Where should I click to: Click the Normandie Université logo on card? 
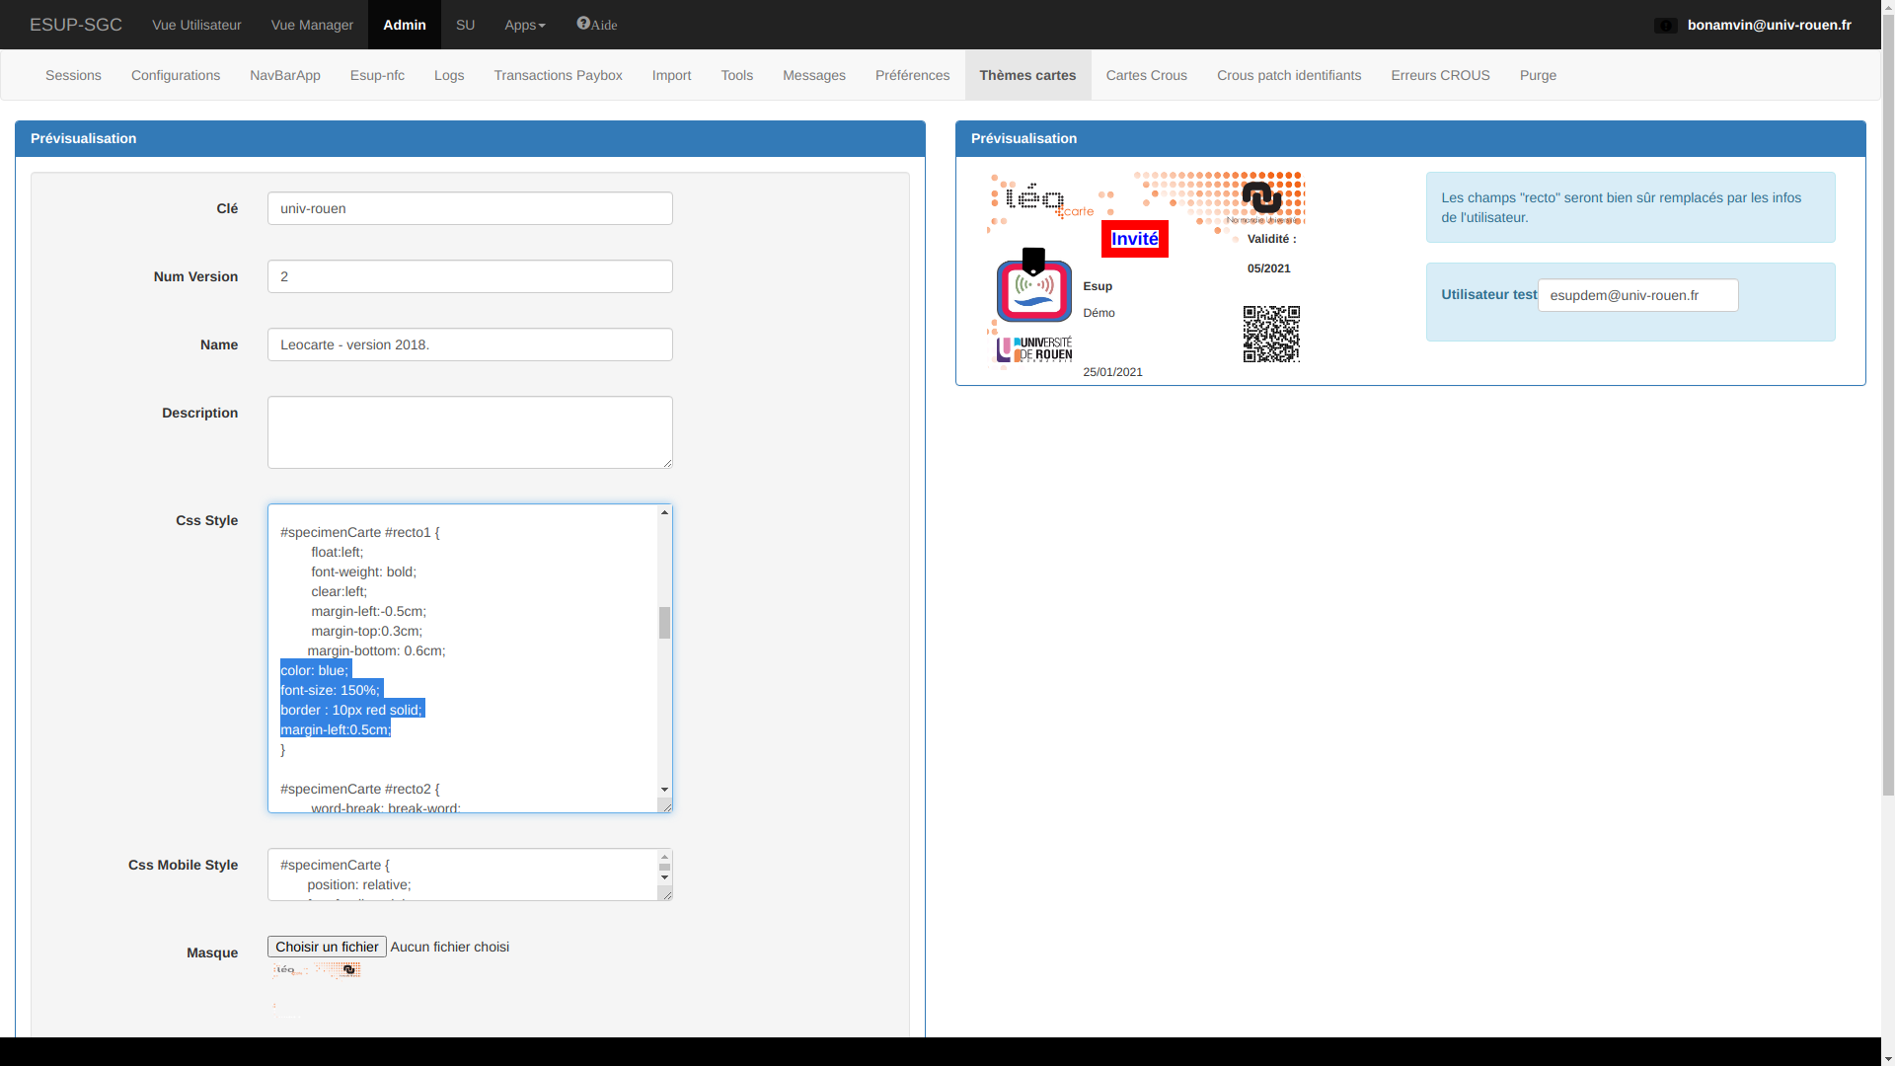point(1262,200)
